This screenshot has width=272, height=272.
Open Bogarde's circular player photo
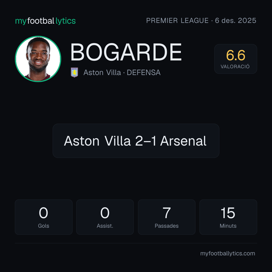pos(38,59)
